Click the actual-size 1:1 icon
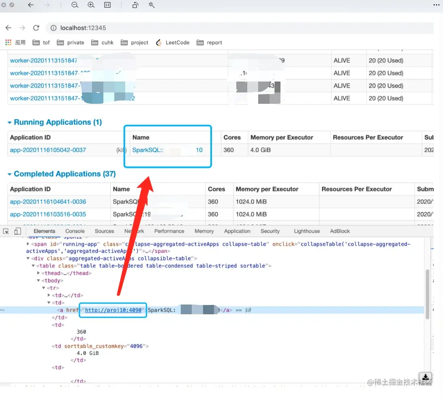This screenshot has width=443, height=397. pos(107,5)
